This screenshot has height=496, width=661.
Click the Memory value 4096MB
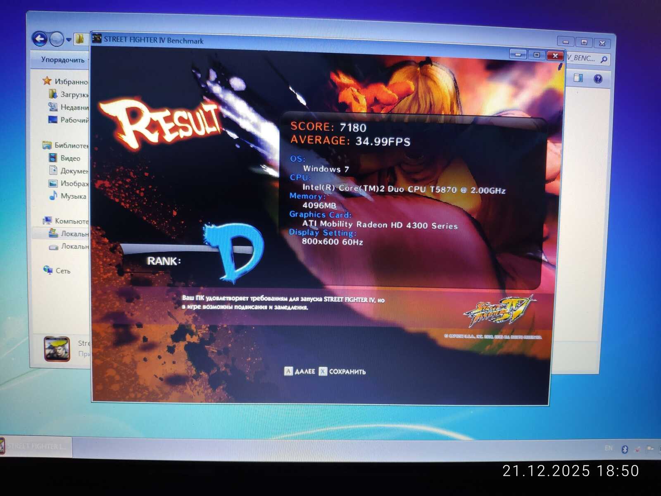(319, 205)
